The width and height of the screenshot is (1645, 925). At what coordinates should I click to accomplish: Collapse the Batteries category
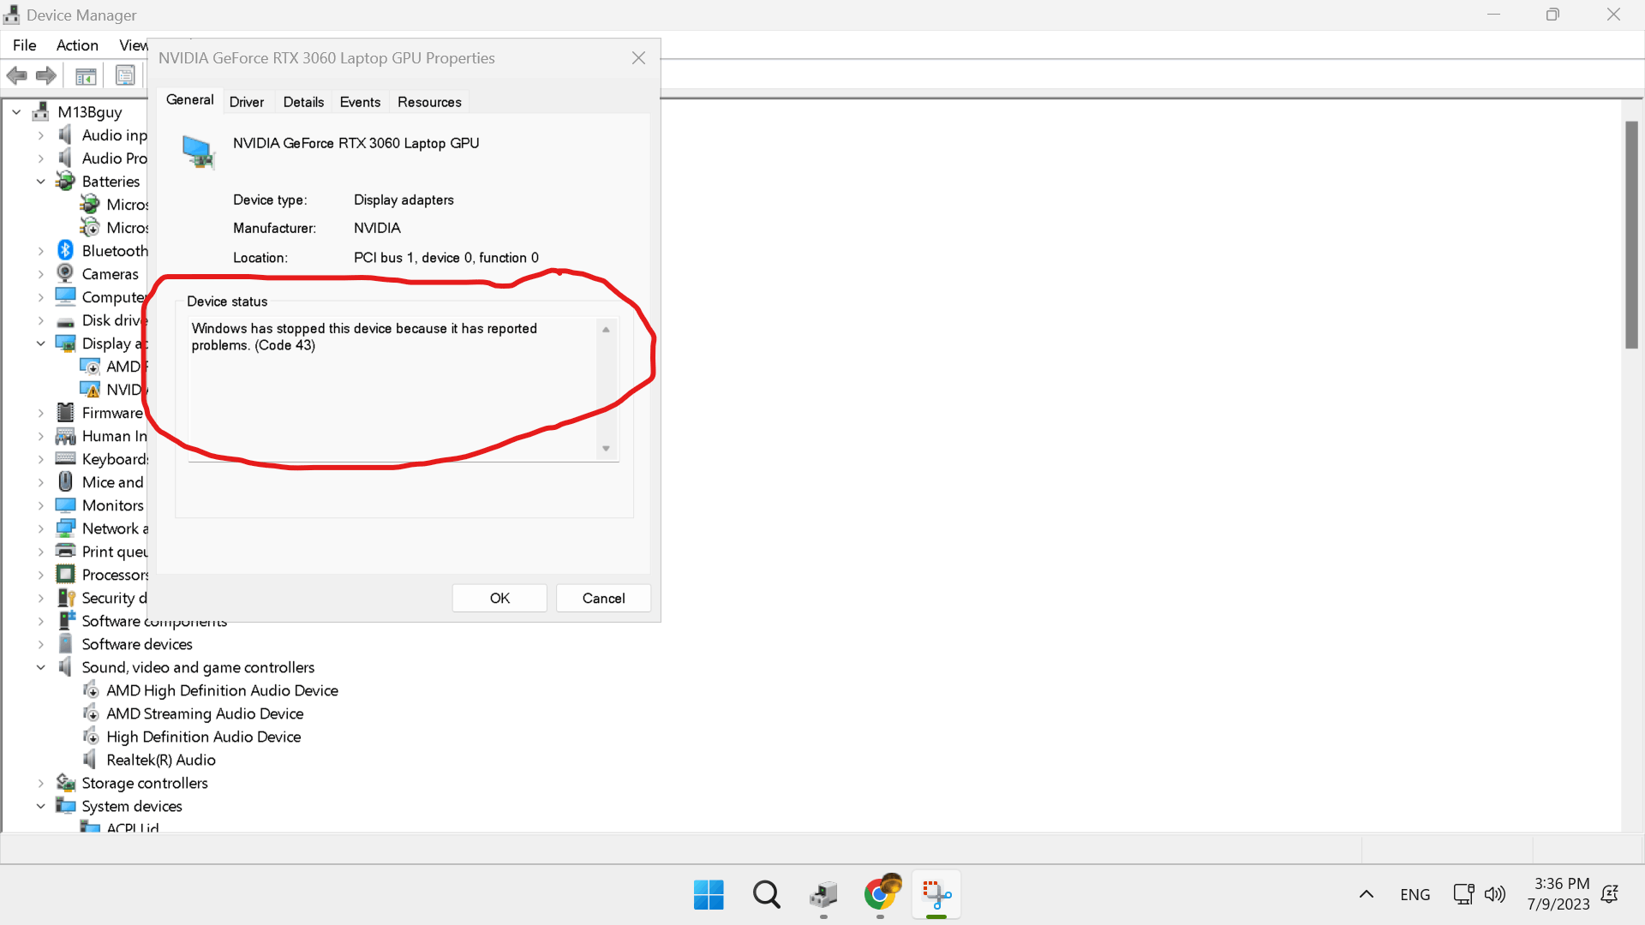coord(40,181)
